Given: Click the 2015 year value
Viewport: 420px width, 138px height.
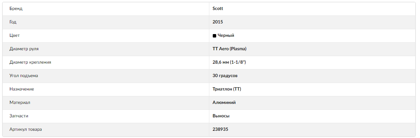Looking at the screenshot, I should click(x=218, y=22).
